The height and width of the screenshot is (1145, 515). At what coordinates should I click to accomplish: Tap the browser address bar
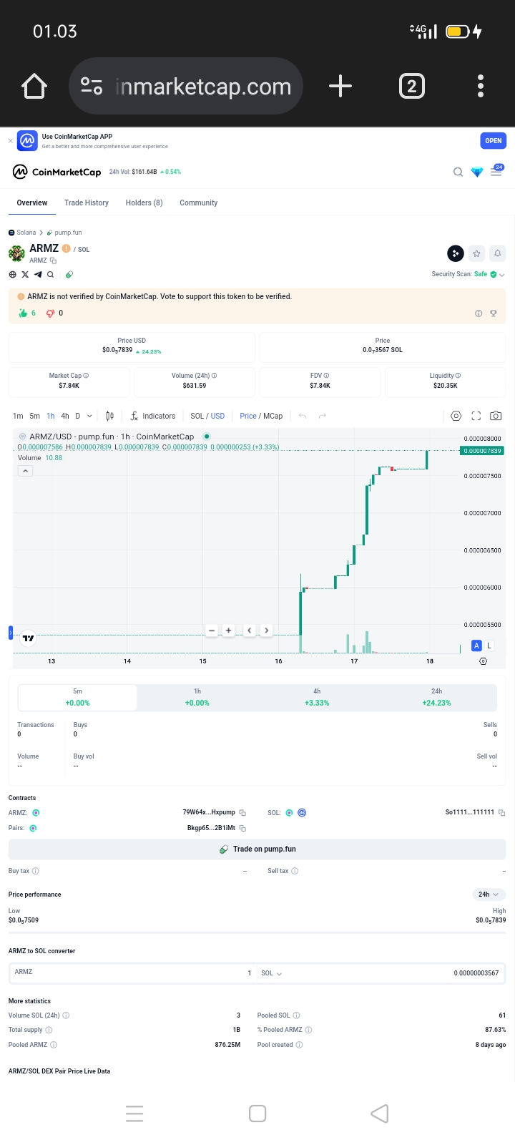click(x=186, y=86)
